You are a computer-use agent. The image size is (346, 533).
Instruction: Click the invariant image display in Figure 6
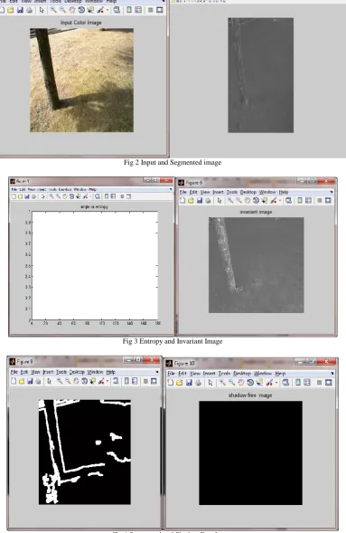[x=256, y=265]
